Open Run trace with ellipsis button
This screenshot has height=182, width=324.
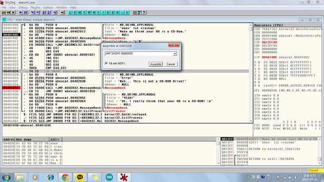[122, 12]
